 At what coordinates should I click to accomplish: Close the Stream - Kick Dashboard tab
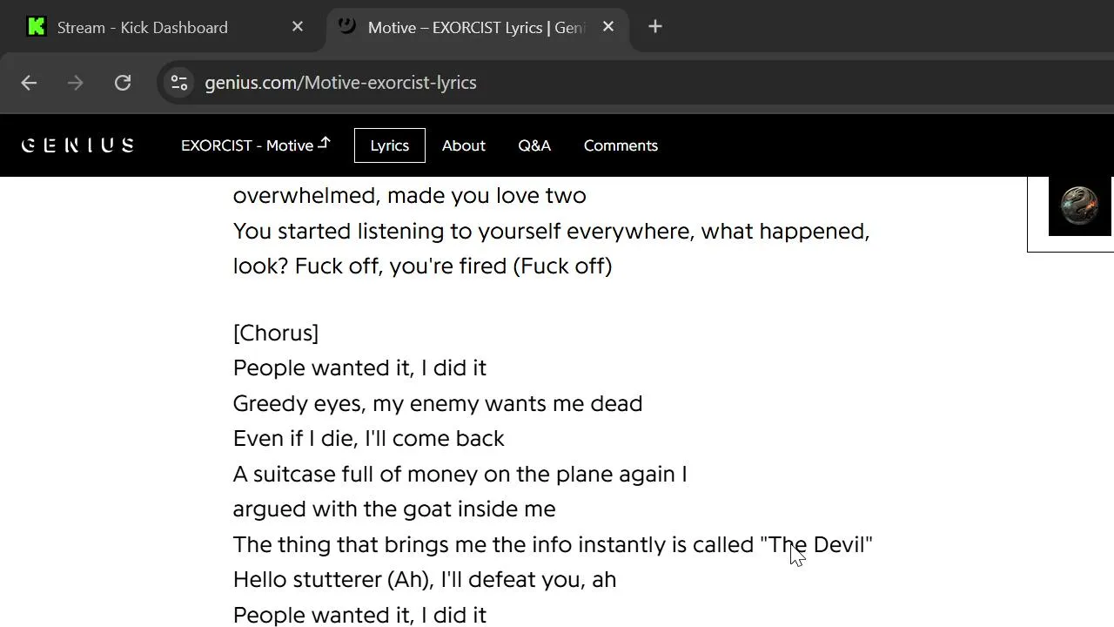[x=298, y=27]
